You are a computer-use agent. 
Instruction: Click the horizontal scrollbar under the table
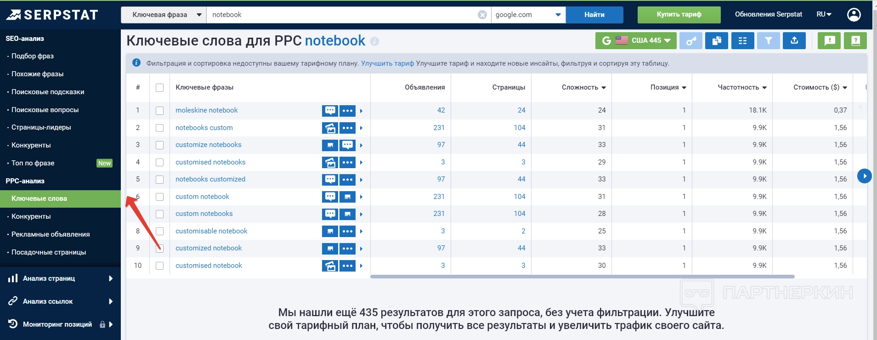582,277
